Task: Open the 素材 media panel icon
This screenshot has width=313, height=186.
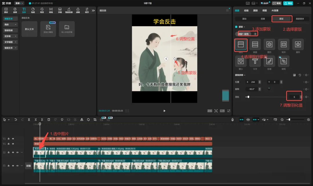Action: (6, 10)
